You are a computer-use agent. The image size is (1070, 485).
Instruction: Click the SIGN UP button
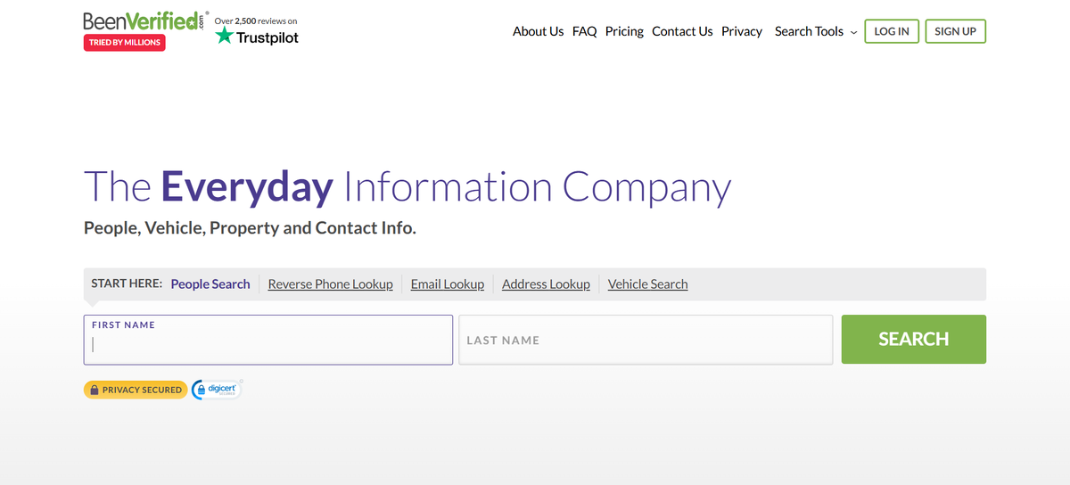(956, 31)
